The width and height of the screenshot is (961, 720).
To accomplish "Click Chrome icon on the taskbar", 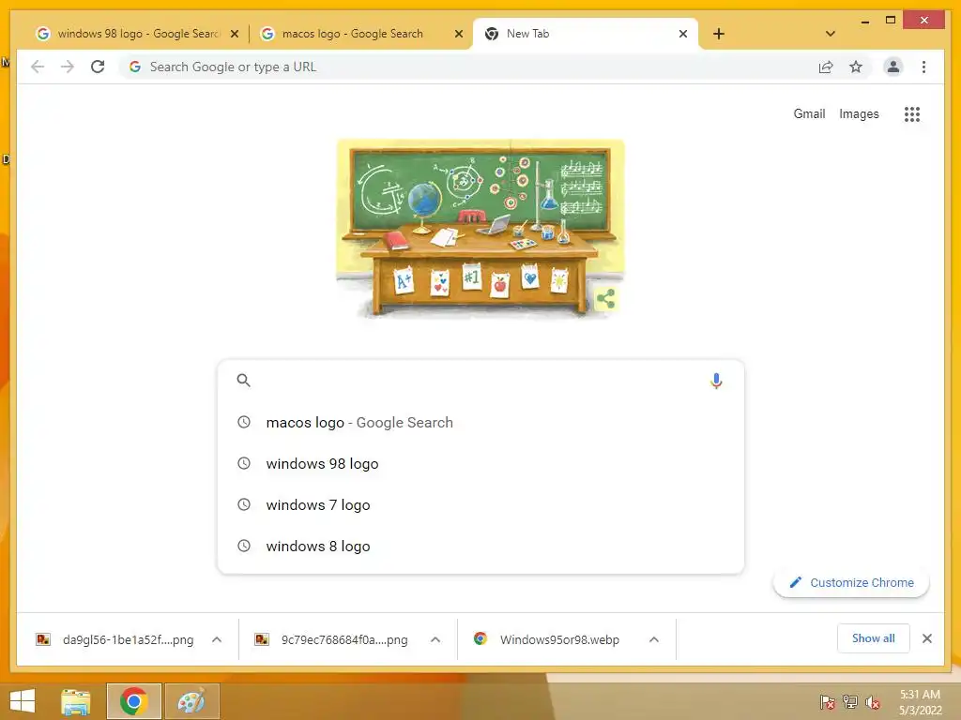I will (x=133, y=701).
